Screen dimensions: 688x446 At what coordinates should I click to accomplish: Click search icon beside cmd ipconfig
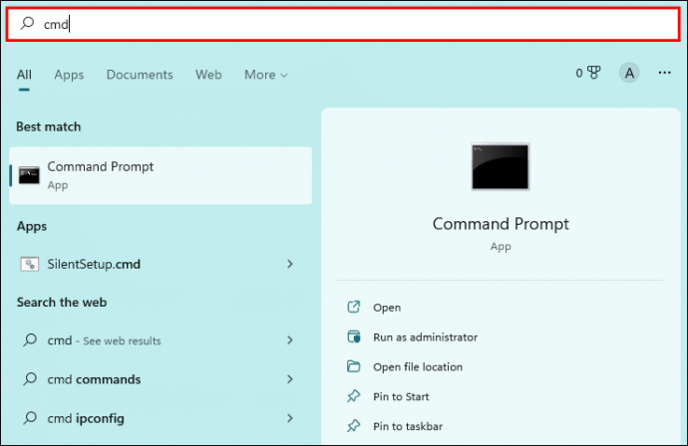[29, 417]
